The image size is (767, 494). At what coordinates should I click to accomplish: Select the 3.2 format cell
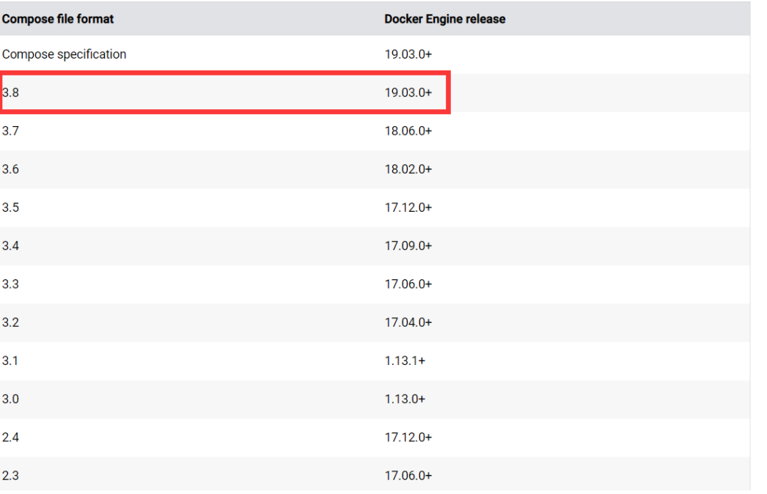(11, 322)
